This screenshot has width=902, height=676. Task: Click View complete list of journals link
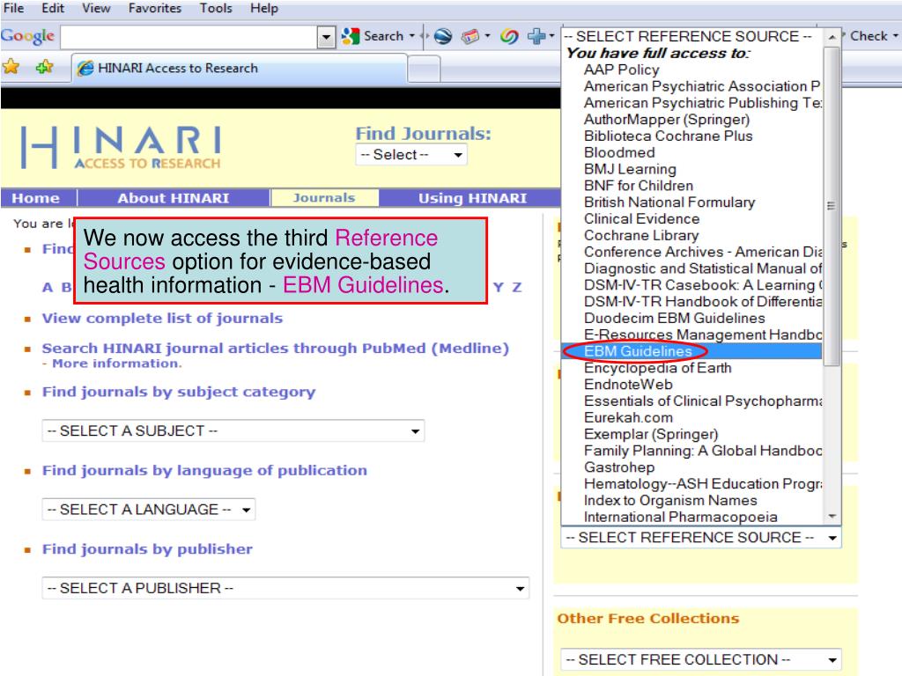pyautogui.click(x=162, y=318)
